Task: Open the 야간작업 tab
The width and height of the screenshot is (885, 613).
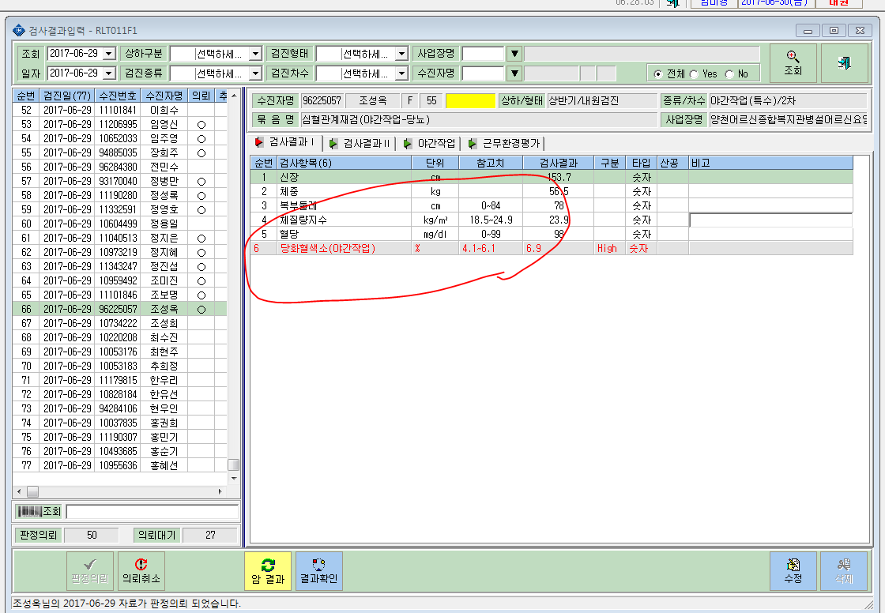Action: (x=430, y=143)
